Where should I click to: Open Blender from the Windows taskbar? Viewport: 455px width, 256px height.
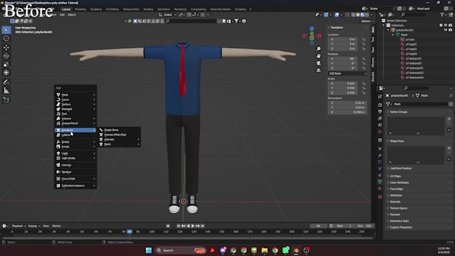click(x=296, y=250)
